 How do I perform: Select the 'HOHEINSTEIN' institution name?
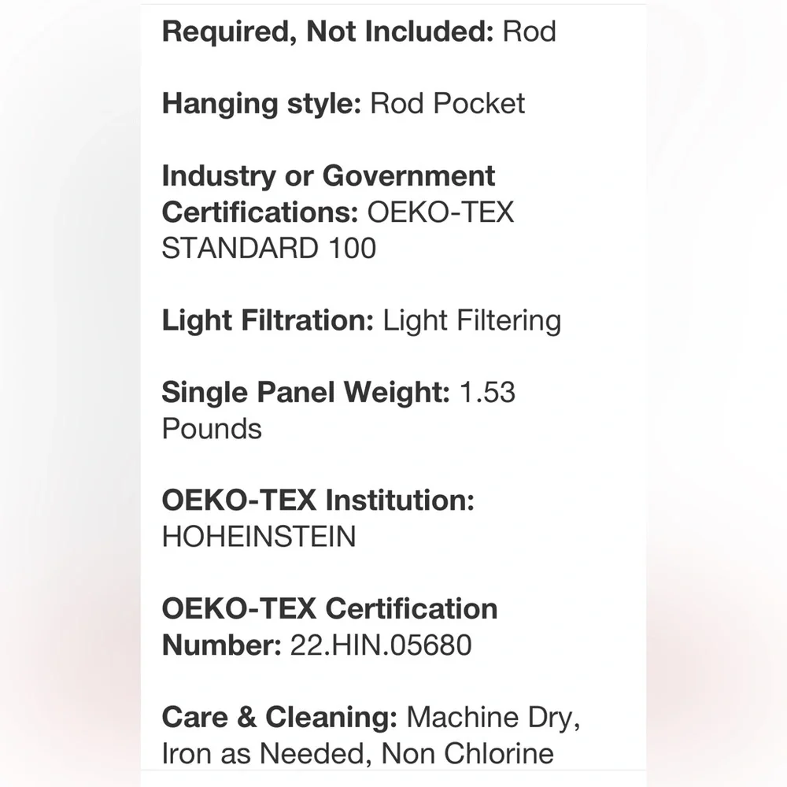pos(259,537)
